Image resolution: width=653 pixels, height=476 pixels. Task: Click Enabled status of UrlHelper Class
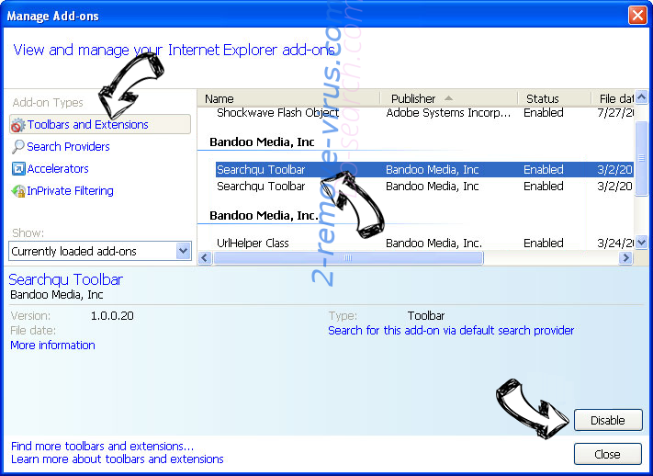(x=544, y=243)
